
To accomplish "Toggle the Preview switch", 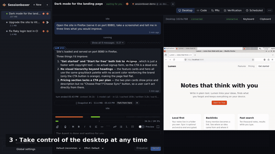I will coord(141,127).
